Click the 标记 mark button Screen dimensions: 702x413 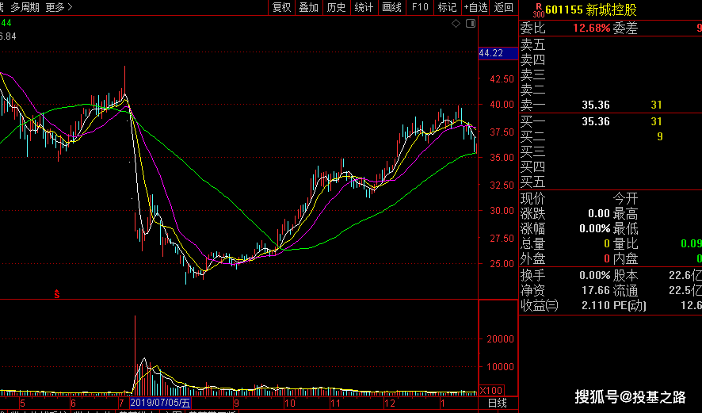click(447, 7)
